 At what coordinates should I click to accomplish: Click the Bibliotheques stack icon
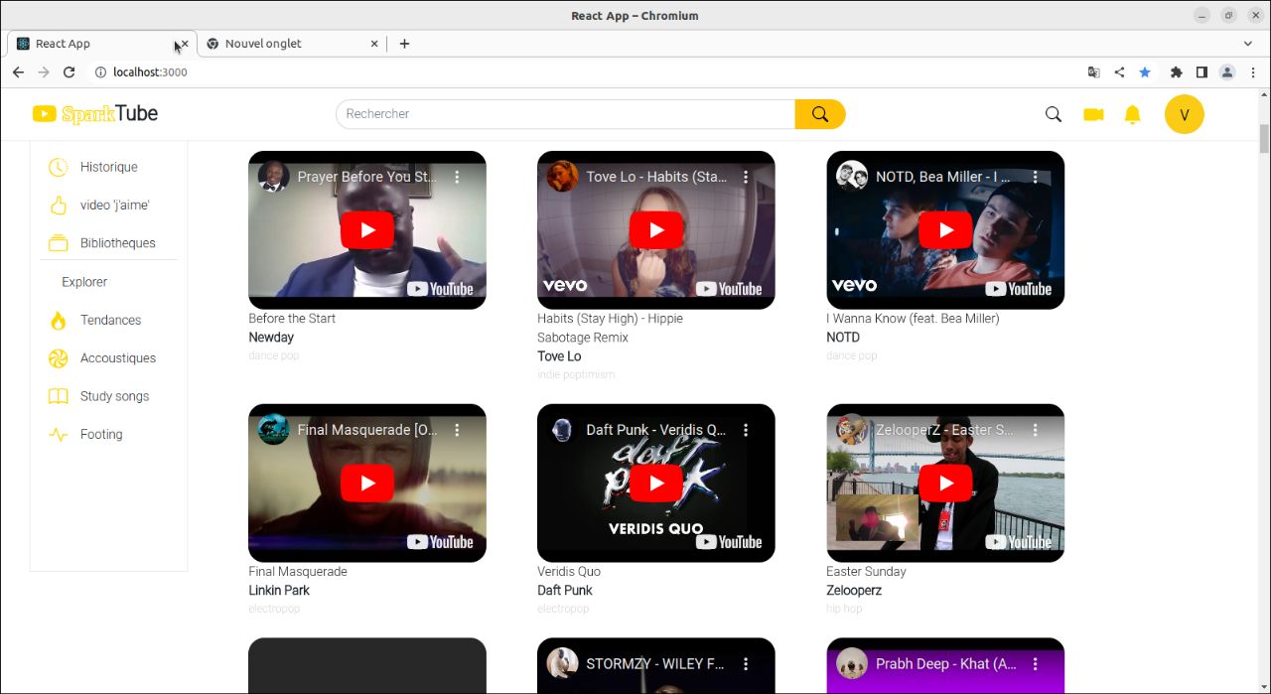(x=59, y=243)
